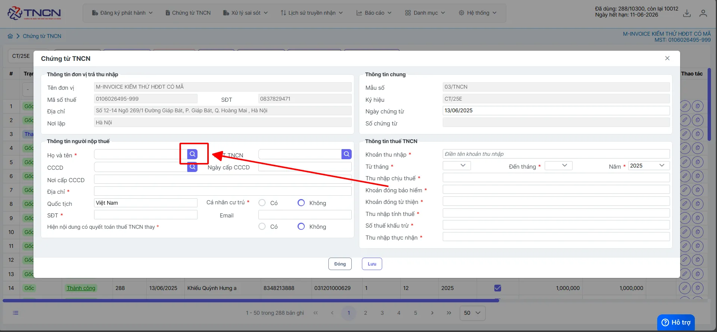Viewport: 717px width, 332px height.
Task: Click the Email input field
Action: (x=305, y=215)
